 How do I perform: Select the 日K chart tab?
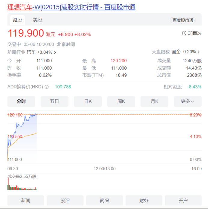tap(88, 101)
